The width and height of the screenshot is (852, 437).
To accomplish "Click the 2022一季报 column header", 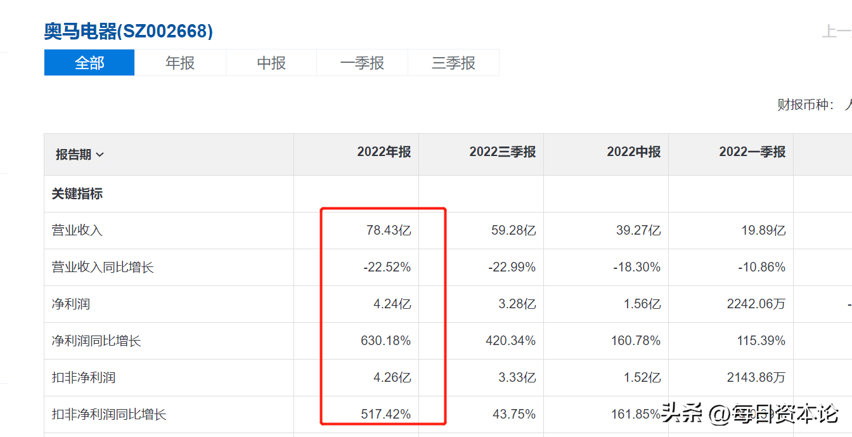I will pos(752,152).
